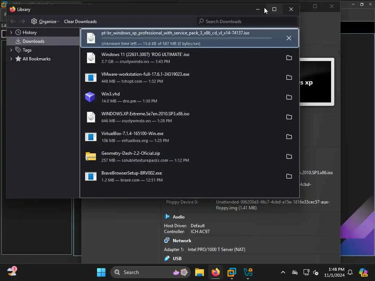This screenshot has width=375, height=281.
Task: Open the notification bell in the taskbar
Action: [x=350, y=272]
